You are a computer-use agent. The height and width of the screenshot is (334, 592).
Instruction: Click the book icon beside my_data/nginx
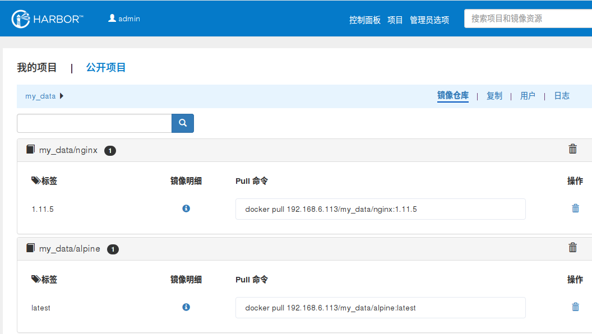coord(31,150)
